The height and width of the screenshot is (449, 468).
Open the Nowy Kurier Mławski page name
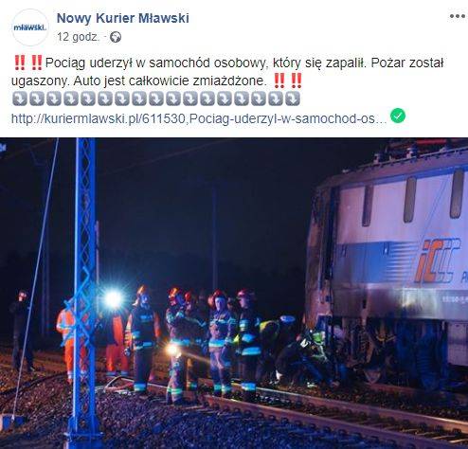click(x=123, y=18)
